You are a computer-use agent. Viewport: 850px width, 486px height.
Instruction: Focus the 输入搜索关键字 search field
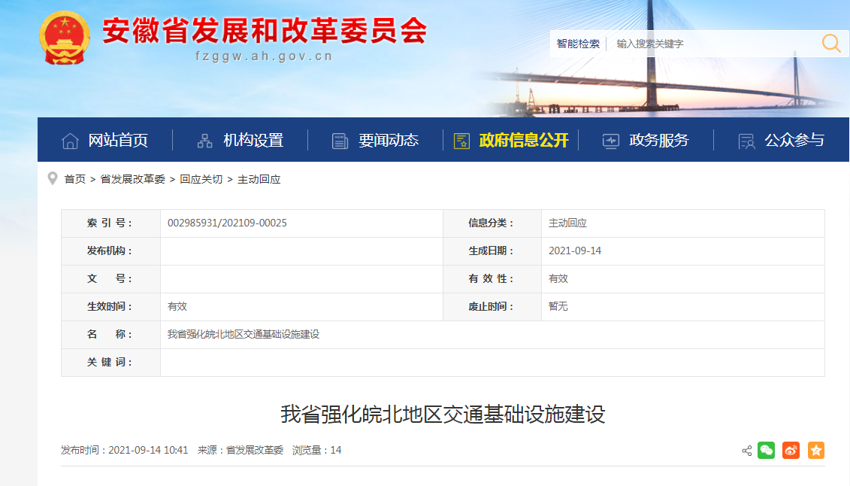pyautogui.click(x=713, y=44)
